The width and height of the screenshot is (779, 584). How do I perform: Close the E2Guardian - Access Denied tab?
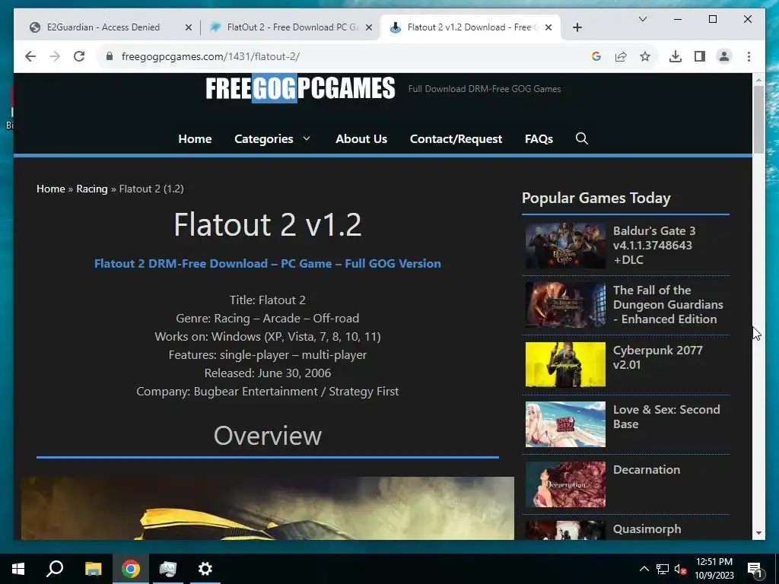189,27
